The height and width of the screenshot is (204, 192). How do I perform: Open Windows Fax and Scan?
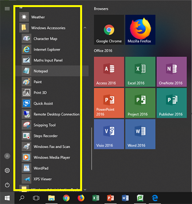(52, 146)
